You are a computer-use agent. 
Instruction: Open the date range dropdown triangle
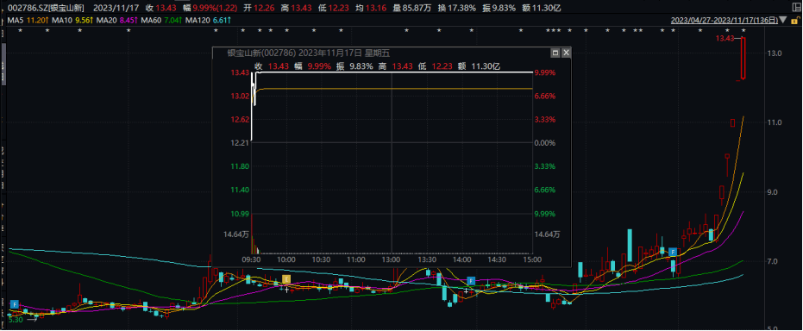pyautogui.click(x=782, y=21)
